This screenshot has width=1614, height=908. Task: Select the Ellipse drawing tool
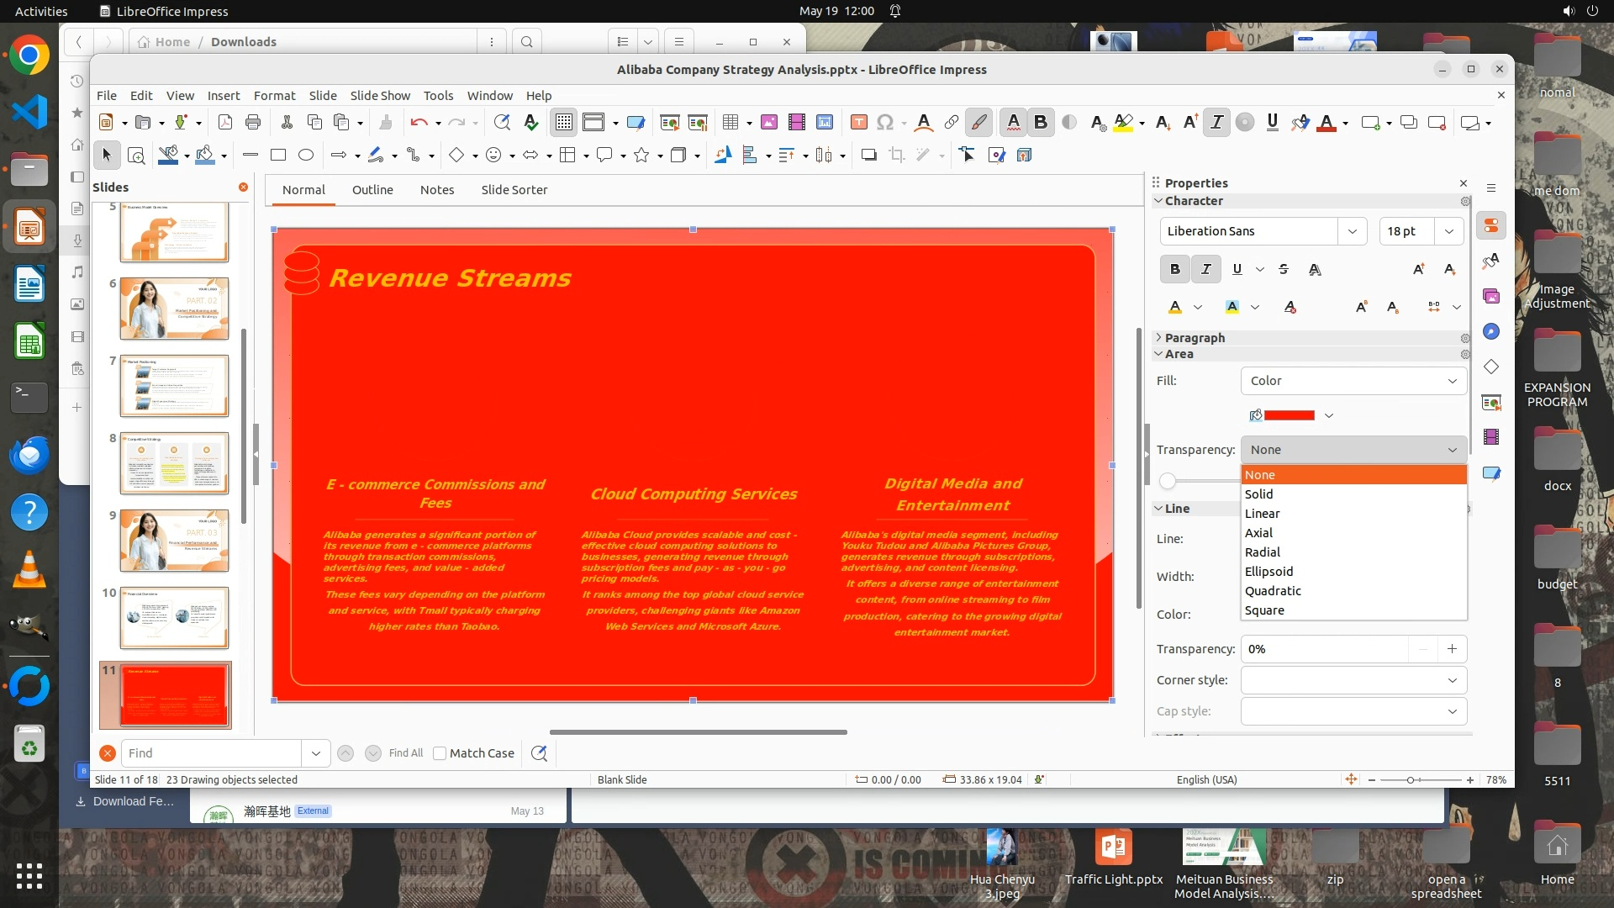[306, 155]
